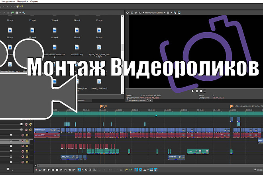
Task: Expand split screen view dropdown arrow
Action: [x=143, y=13]
